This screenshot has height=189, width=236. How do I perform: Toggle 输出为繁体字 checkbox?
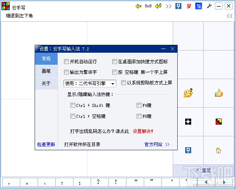point(66,72)
